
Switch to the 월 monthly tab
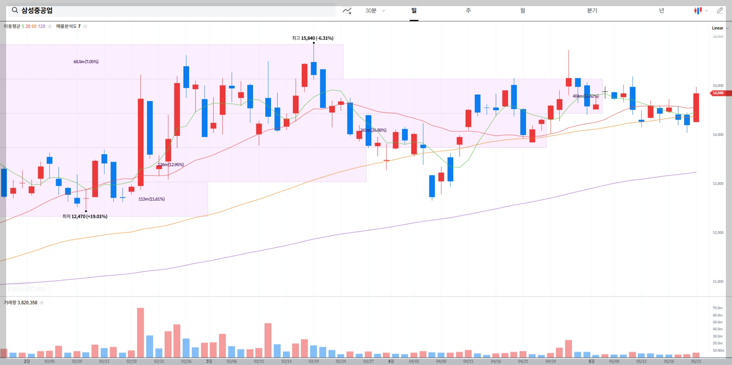pyautogui.click(x=523, y=11)
